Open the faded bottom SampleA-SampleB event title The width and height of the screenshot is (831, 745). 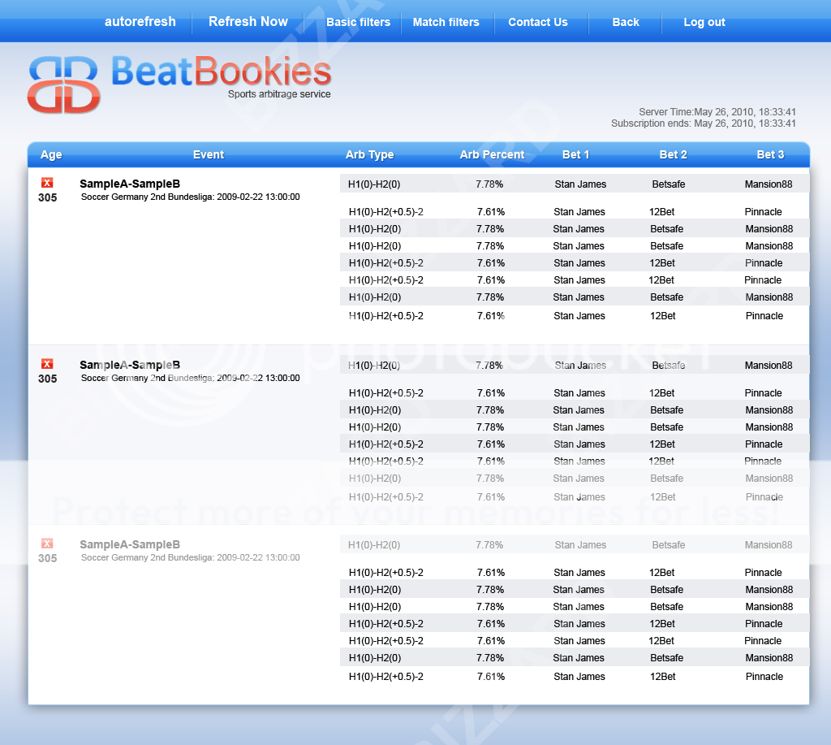pos(130,544)
